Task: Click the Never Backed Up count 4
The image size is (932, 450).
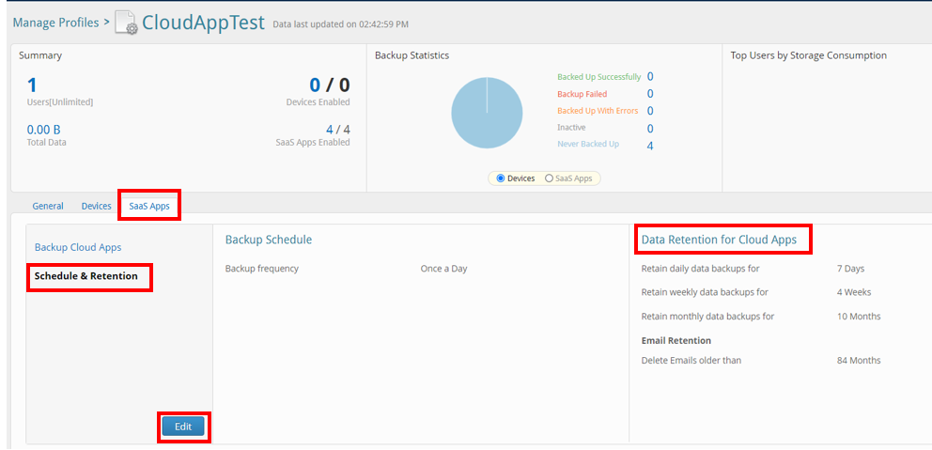Action: point(650,146)
